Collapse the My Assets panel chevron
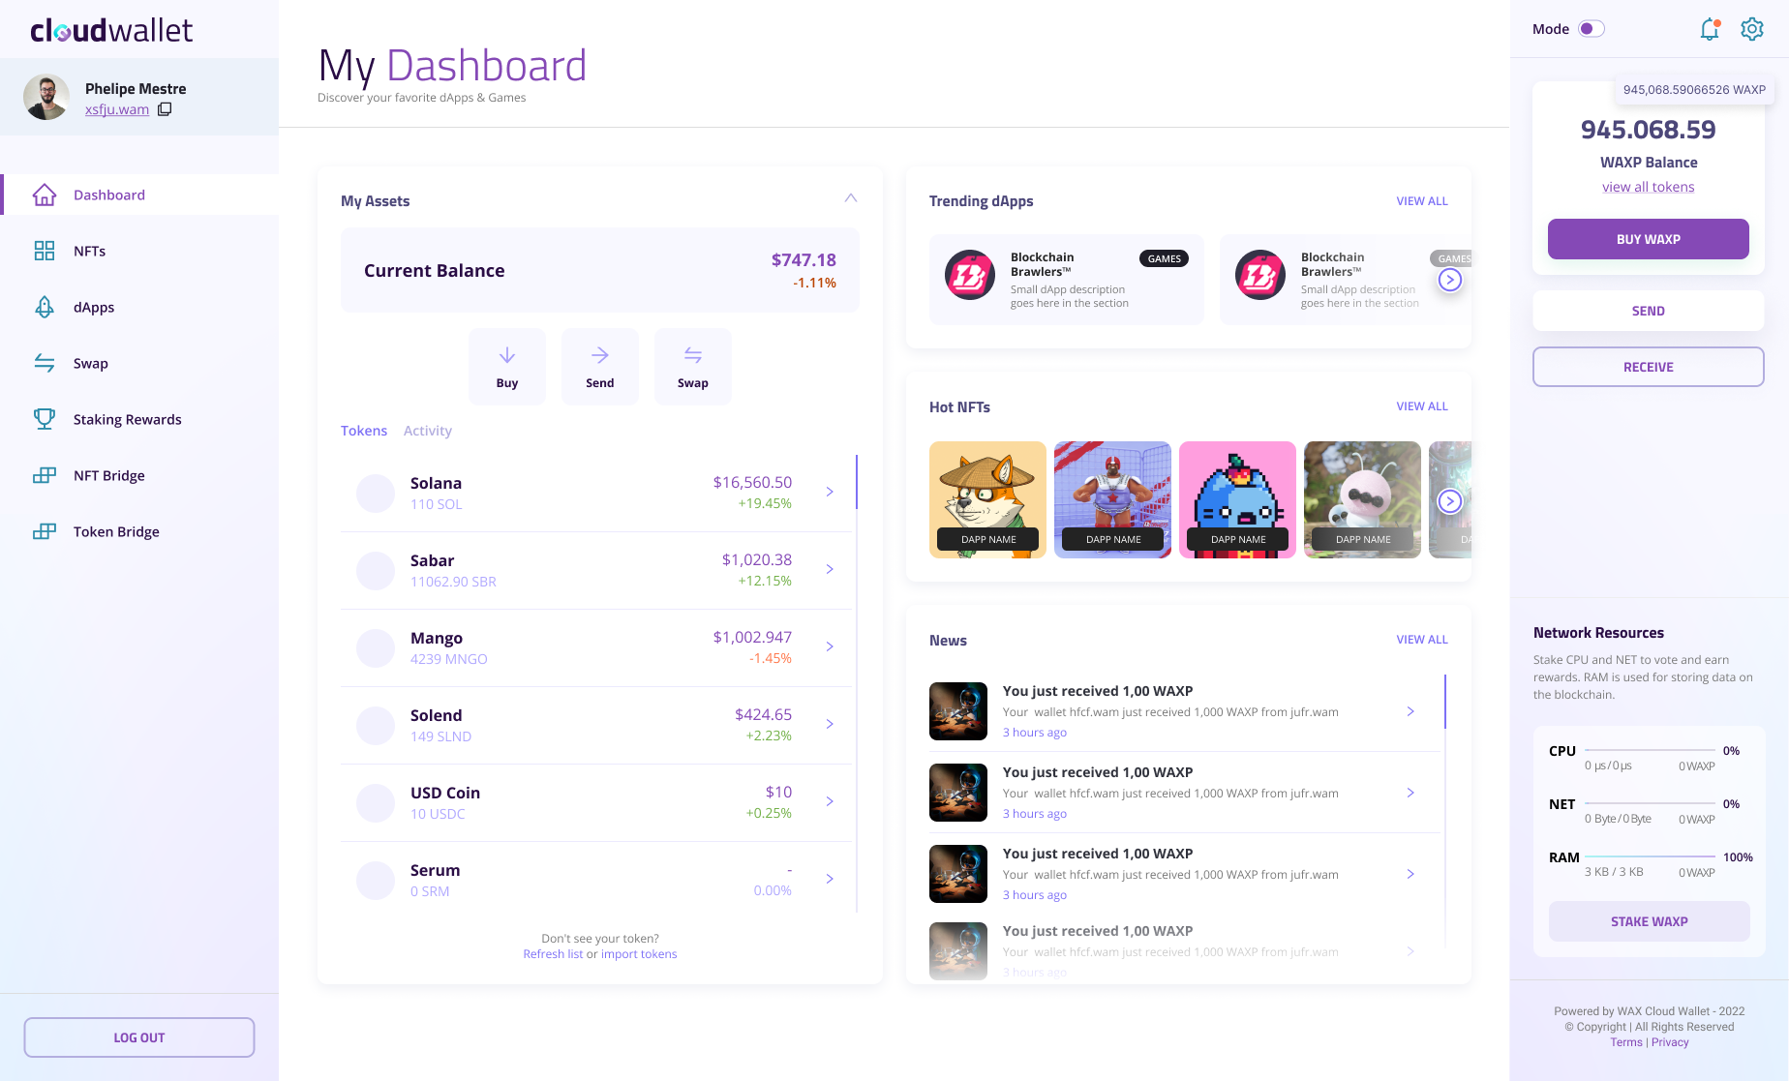The height and width of the screenshot is (1081, 1789). point(851,197)
